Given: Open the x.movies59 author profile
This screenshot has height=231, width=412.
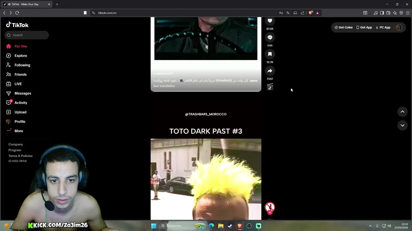Looking at the screenshot, I should pos(163,74).
